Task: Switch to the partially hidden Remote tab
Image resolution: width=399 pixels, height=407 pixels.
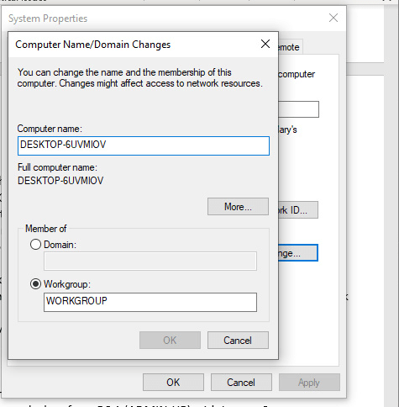Action: click(291, 47)
